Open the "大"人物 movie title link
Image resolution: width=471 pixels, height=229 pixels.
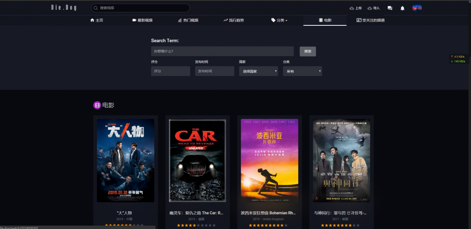[x=124, y=213]
